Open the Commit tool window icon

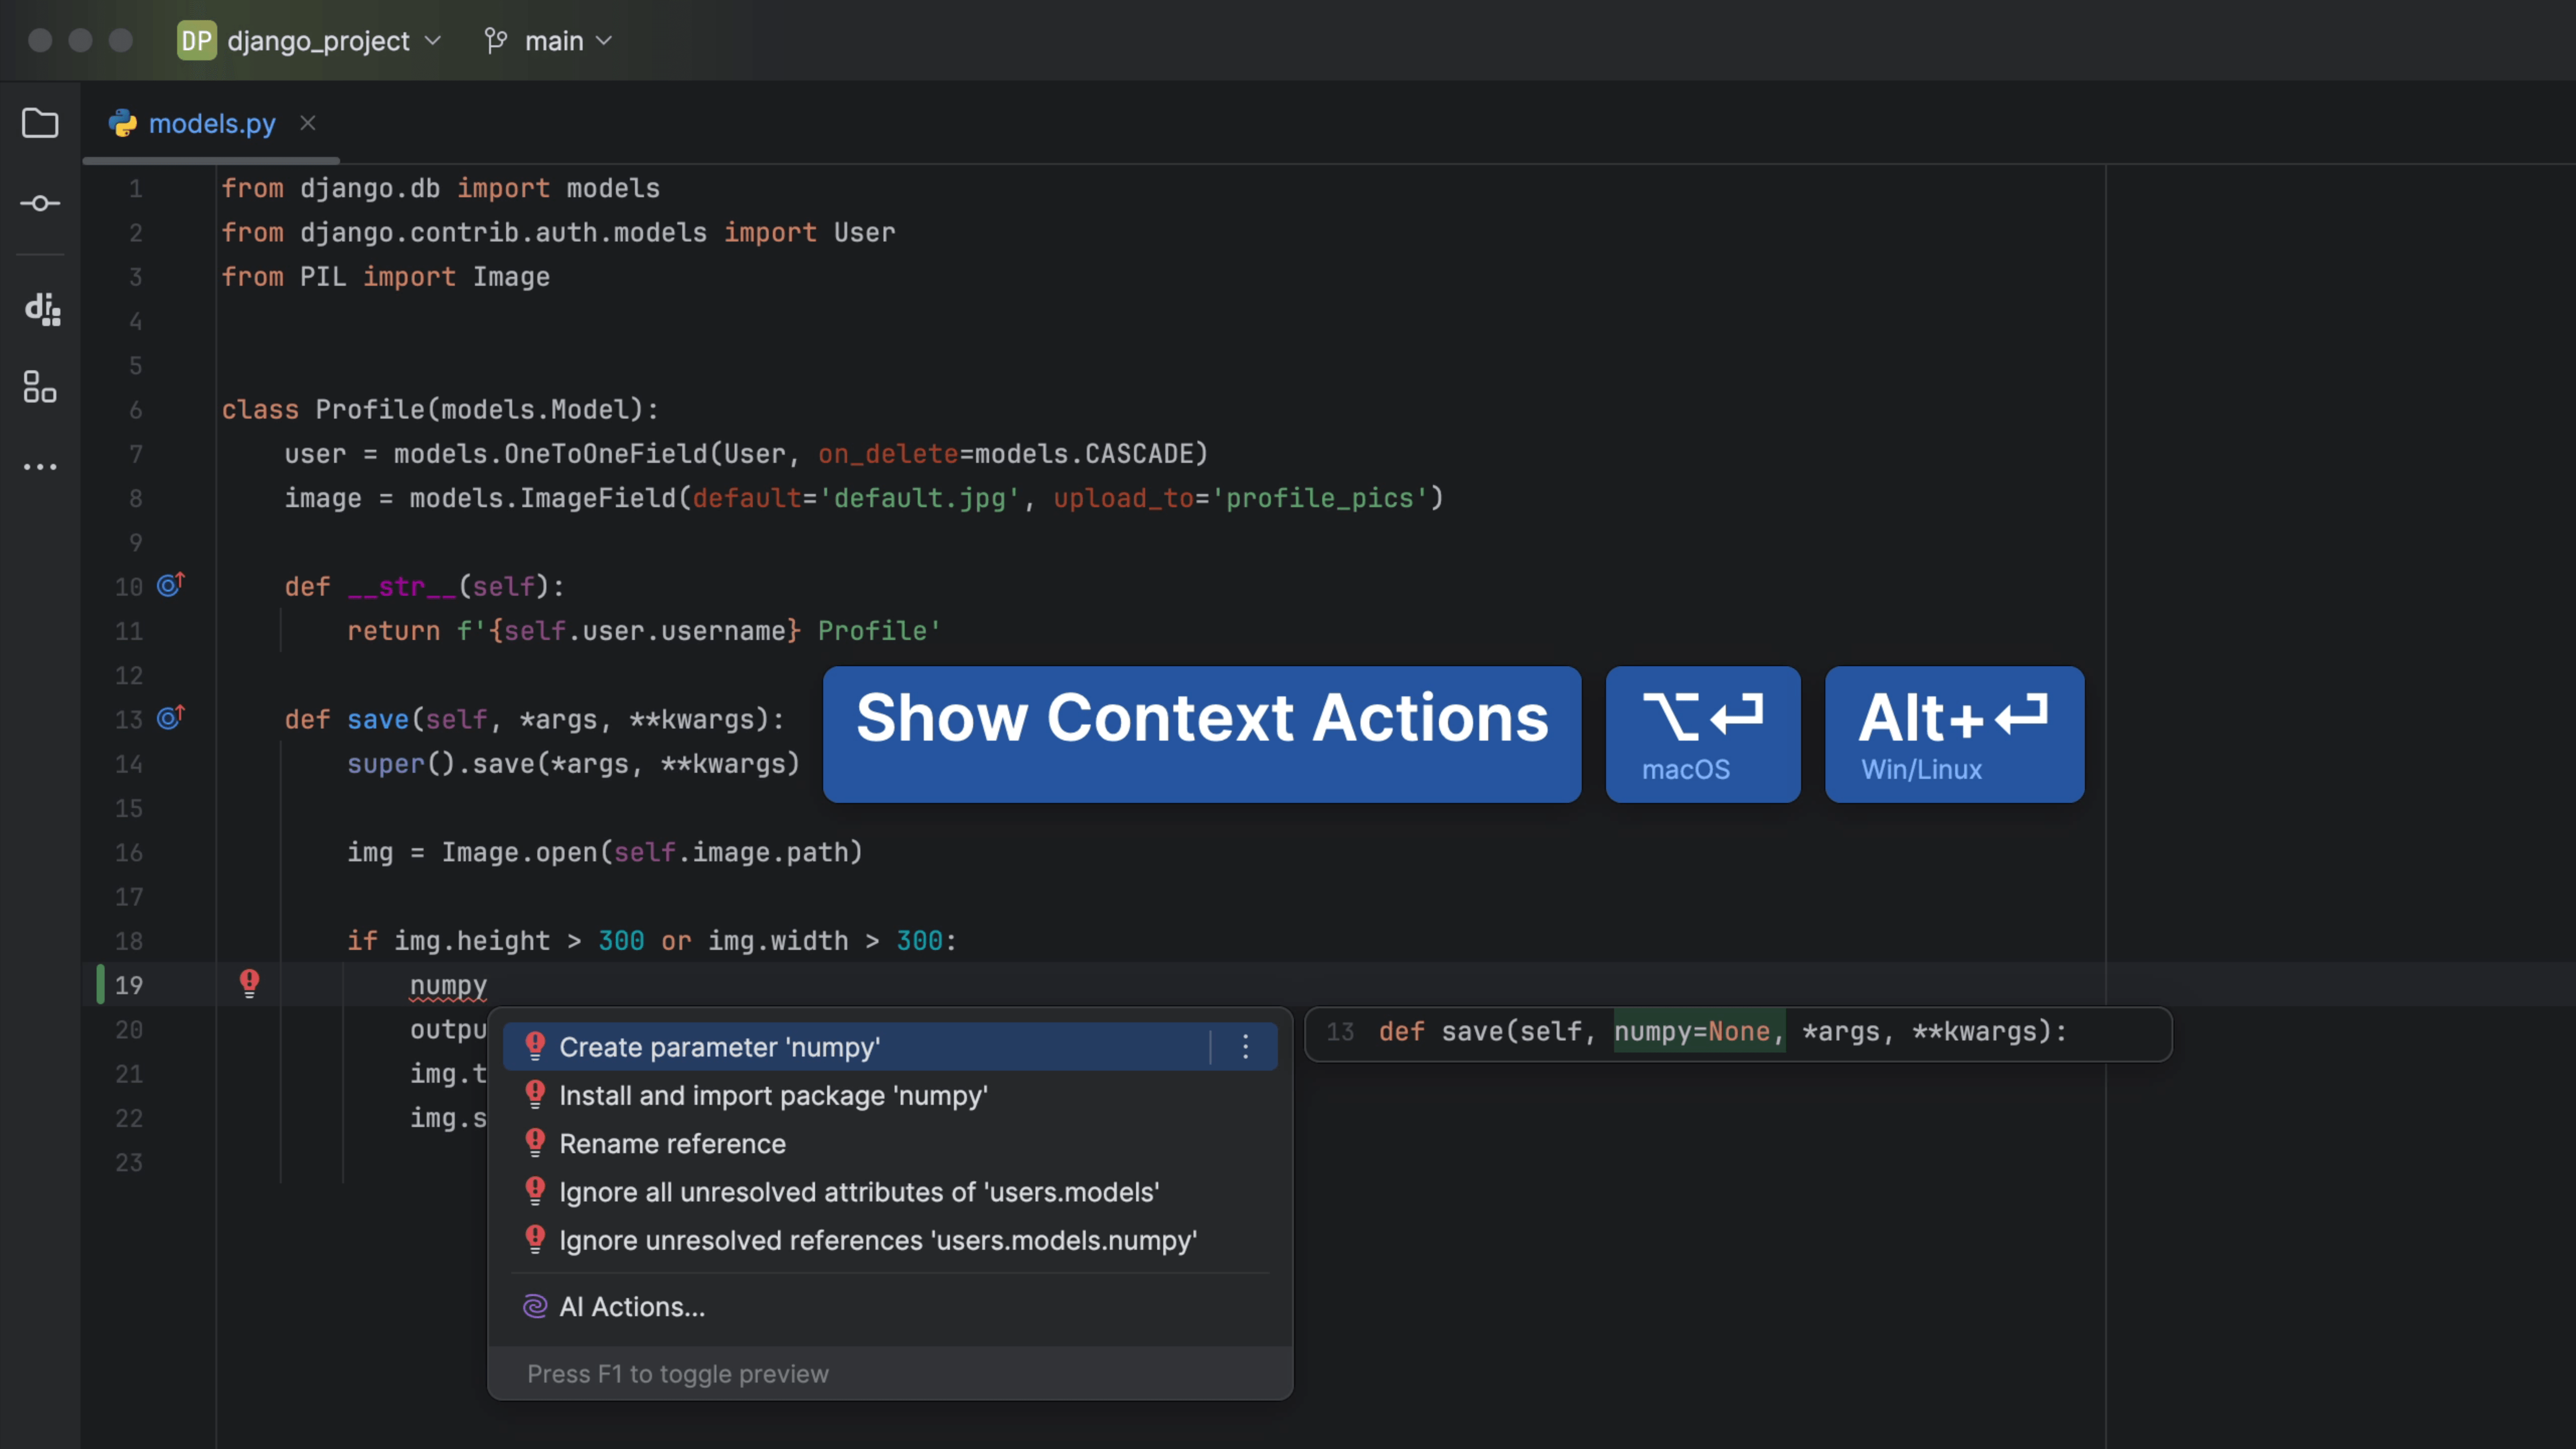40,203
